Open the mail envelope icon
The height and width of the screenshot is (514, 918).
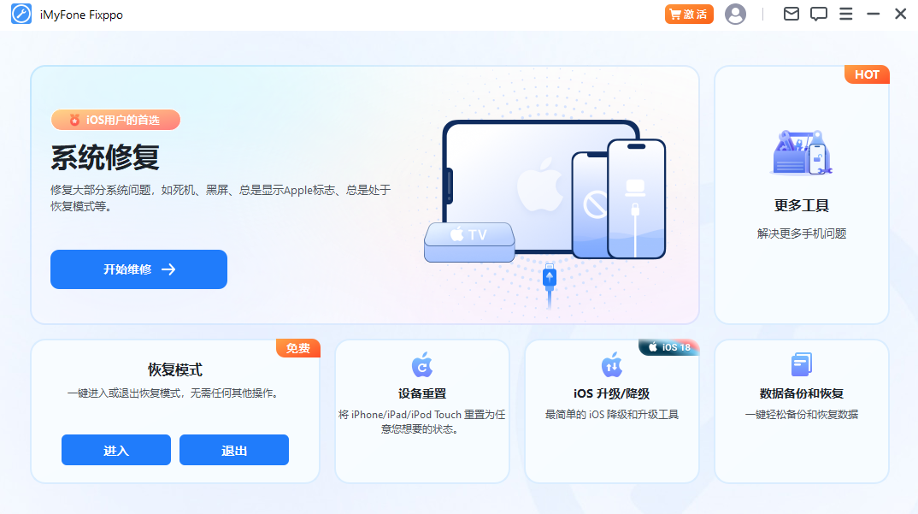[x=791, y=14]
